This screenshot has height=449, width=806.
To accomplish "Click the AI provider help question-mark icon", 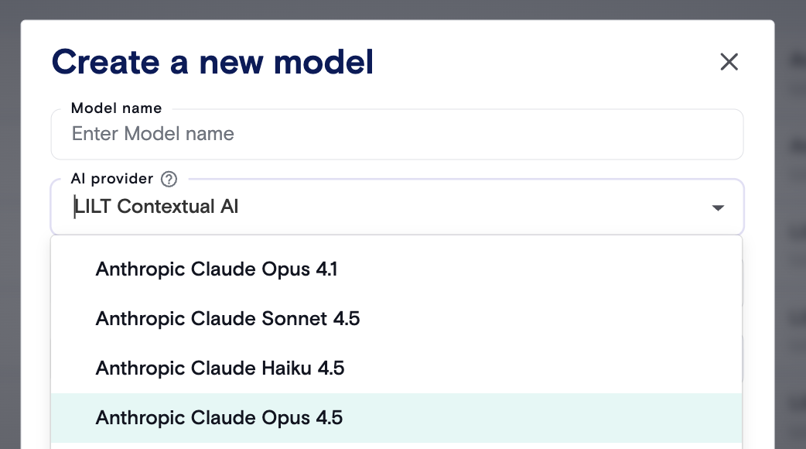I will (x=169, y=180).
